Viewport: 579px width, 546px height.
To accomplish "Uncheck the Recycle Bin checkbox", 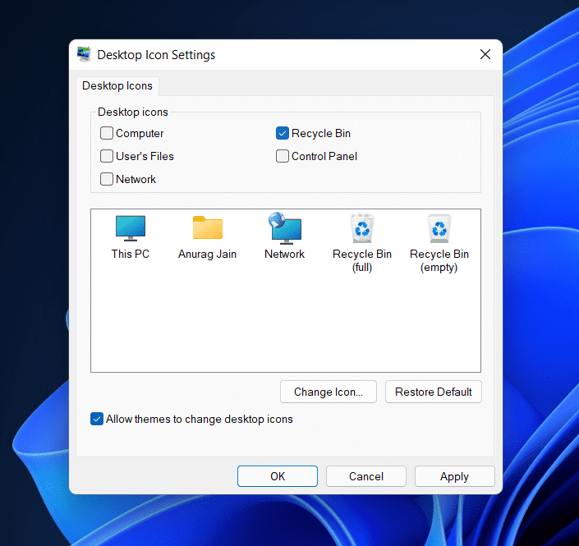I will point(283,133).
